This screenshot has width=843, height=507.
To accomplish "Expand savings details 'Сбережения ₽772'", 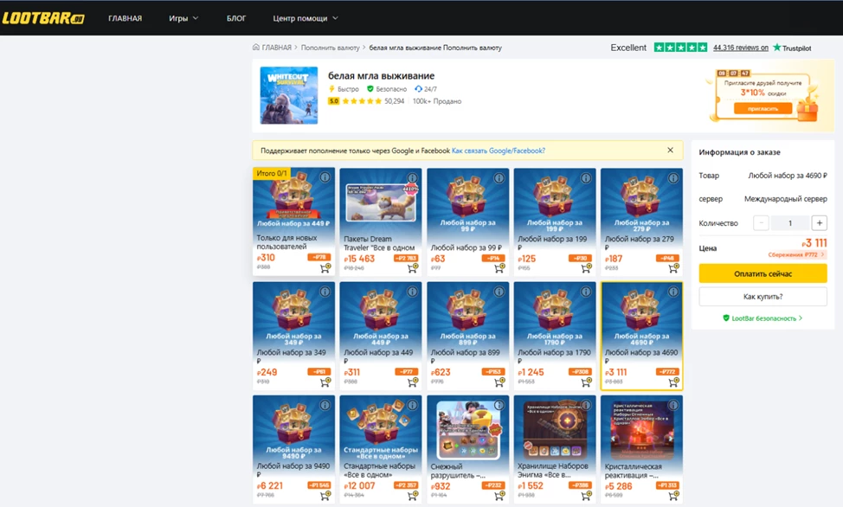I will pos(796,255).
